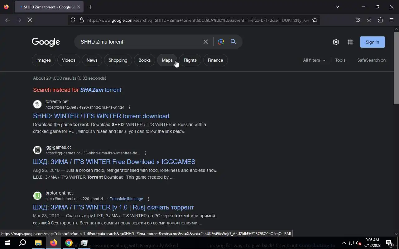Switch to Videos results
This screenshot has width=399, height=249.
[69, 60]
